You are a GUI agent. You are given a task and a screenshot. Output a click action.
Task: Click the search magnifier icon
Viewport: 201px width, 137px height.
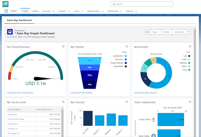tap(114, 4)
